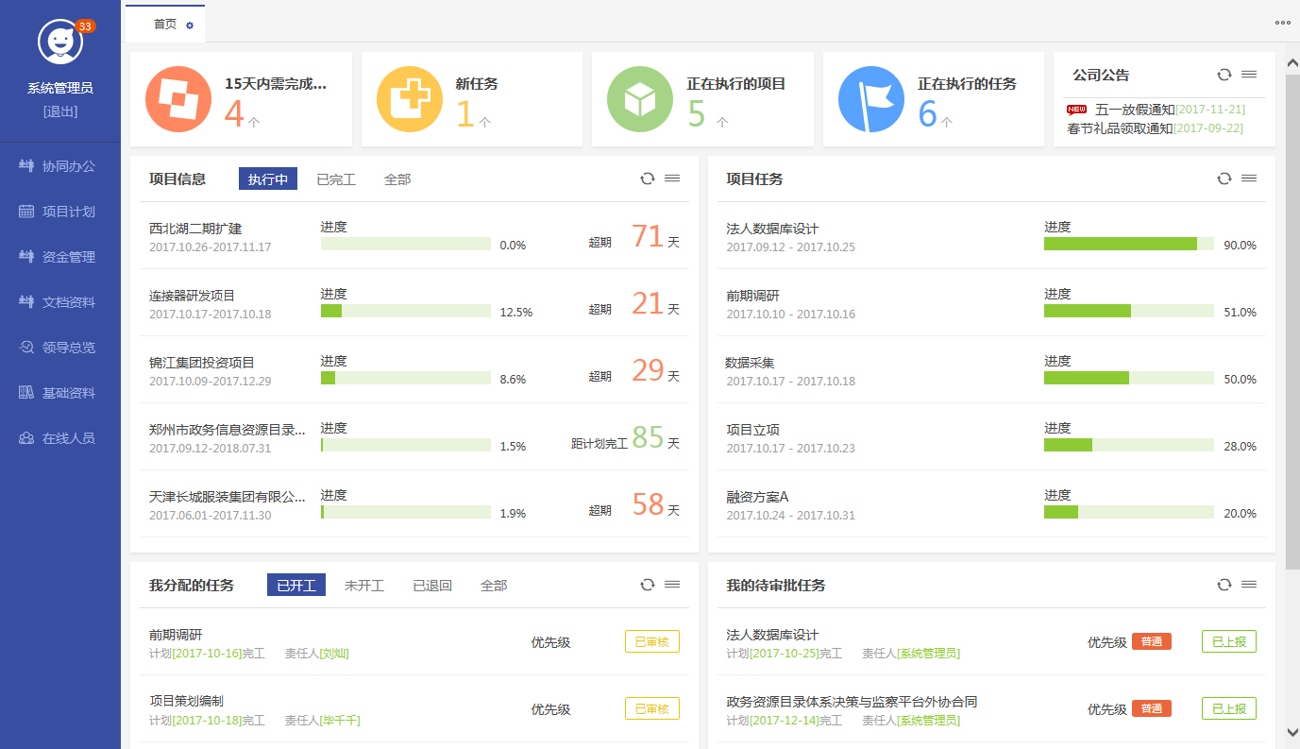Click the orange tasks-due-in-15-days icon
Image resolution: width=1300 pixels, height=749 pixels.
click(178, 99)
